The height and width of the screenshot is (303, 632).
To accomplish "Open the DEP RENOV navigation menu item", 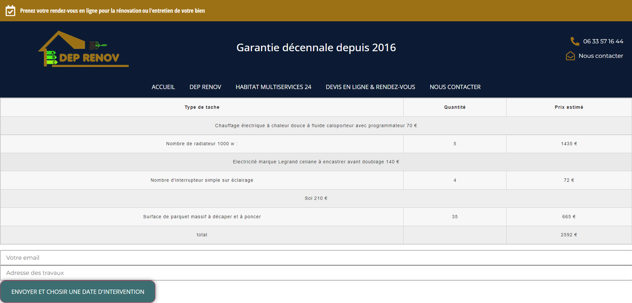I will (205, 87).
